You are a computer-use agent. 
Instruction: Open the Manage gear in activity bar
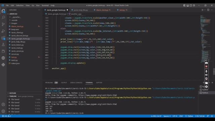(x=3, y=111)
